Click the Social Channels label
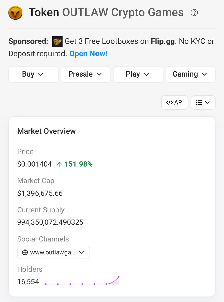The image size is (224, 302). [x=43, y=239]
